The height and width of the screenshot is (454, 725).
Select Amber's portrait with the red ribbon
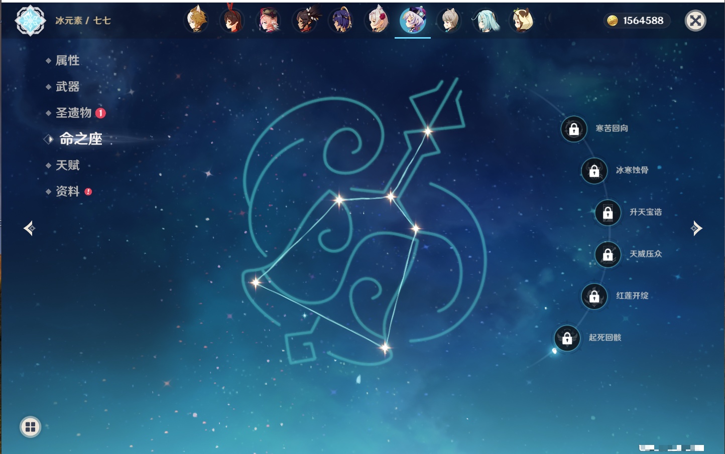(232, 20)
